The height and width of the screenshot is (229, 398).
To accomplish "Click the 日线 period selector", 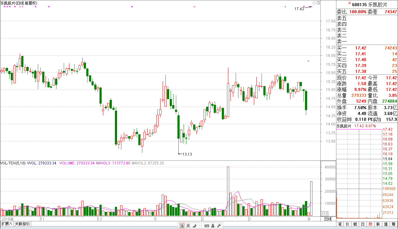I will (328, 219).
